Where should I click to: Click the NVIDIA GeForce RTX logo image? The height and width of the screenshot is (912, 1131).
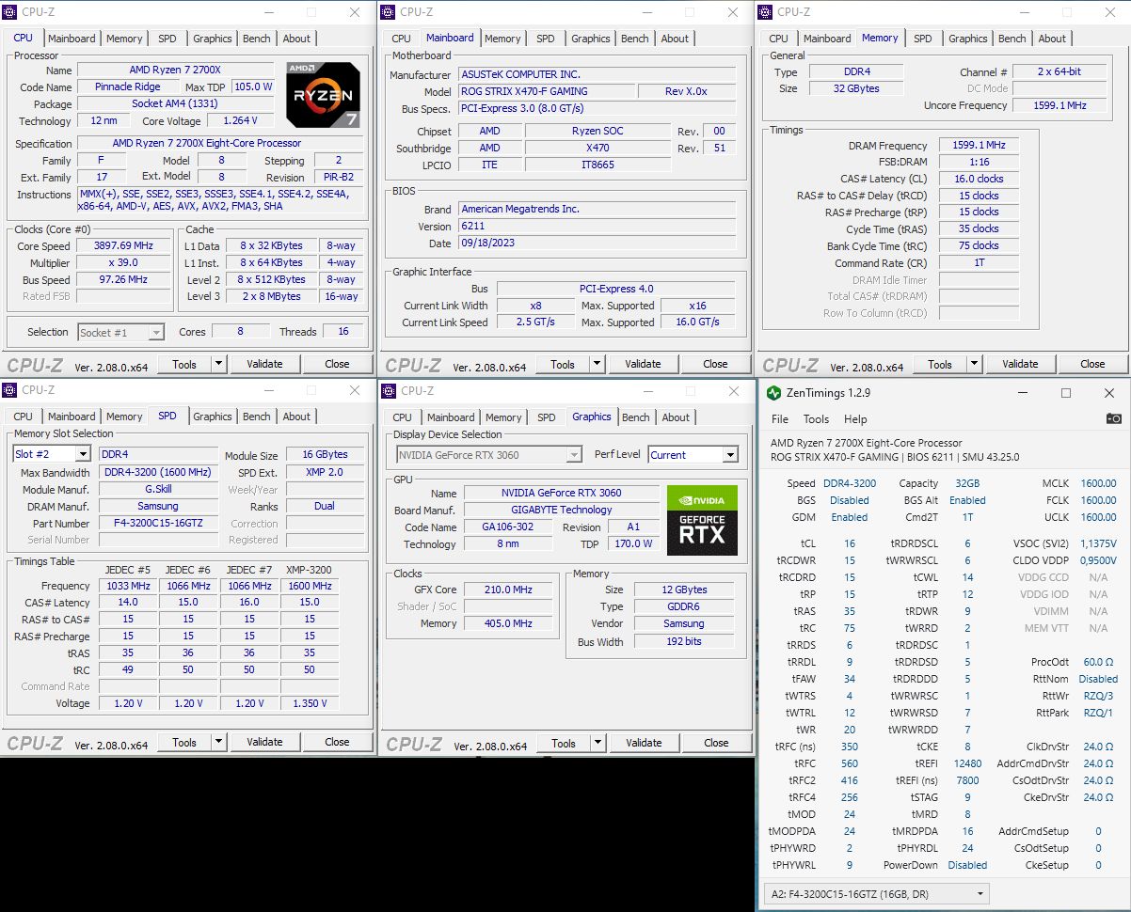coord(702,520)
